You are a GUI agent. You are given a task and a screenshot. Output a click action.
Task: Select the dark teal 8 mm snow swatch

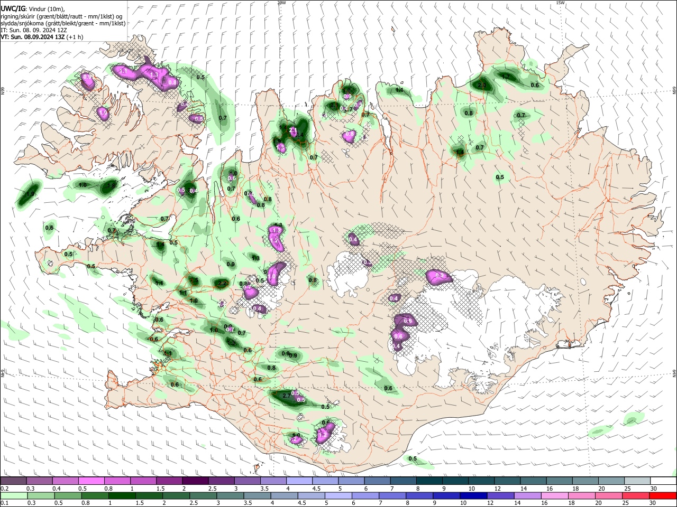click(429, 481)
